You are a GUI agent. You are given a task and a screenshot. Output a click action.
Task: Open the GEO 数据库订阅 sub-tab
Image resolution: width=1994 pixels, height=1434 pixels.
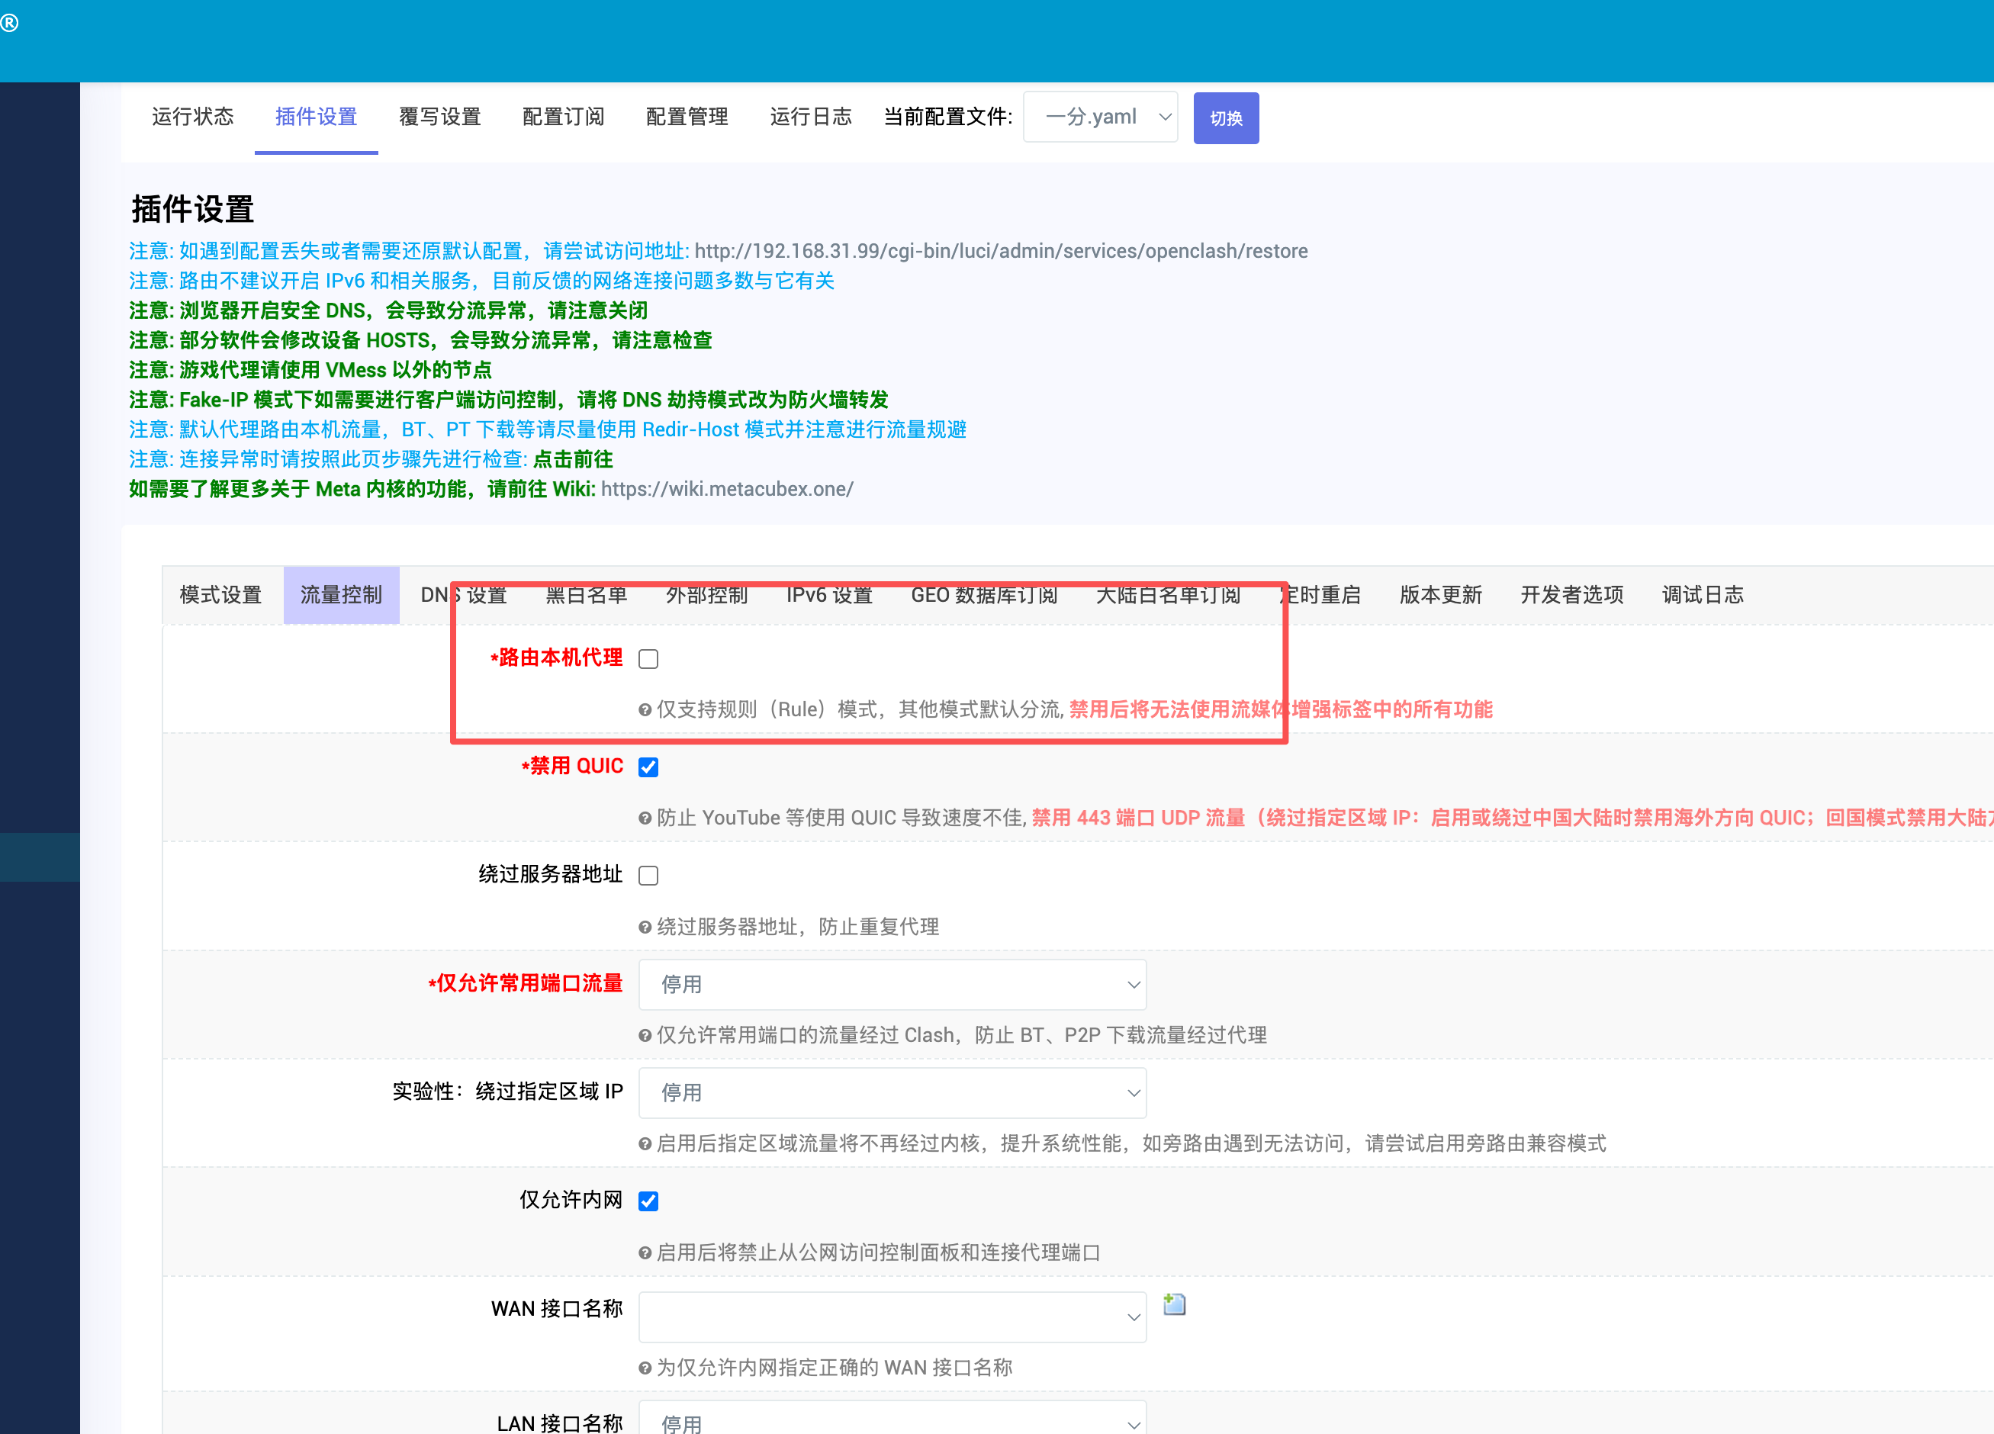click(984, 595)
